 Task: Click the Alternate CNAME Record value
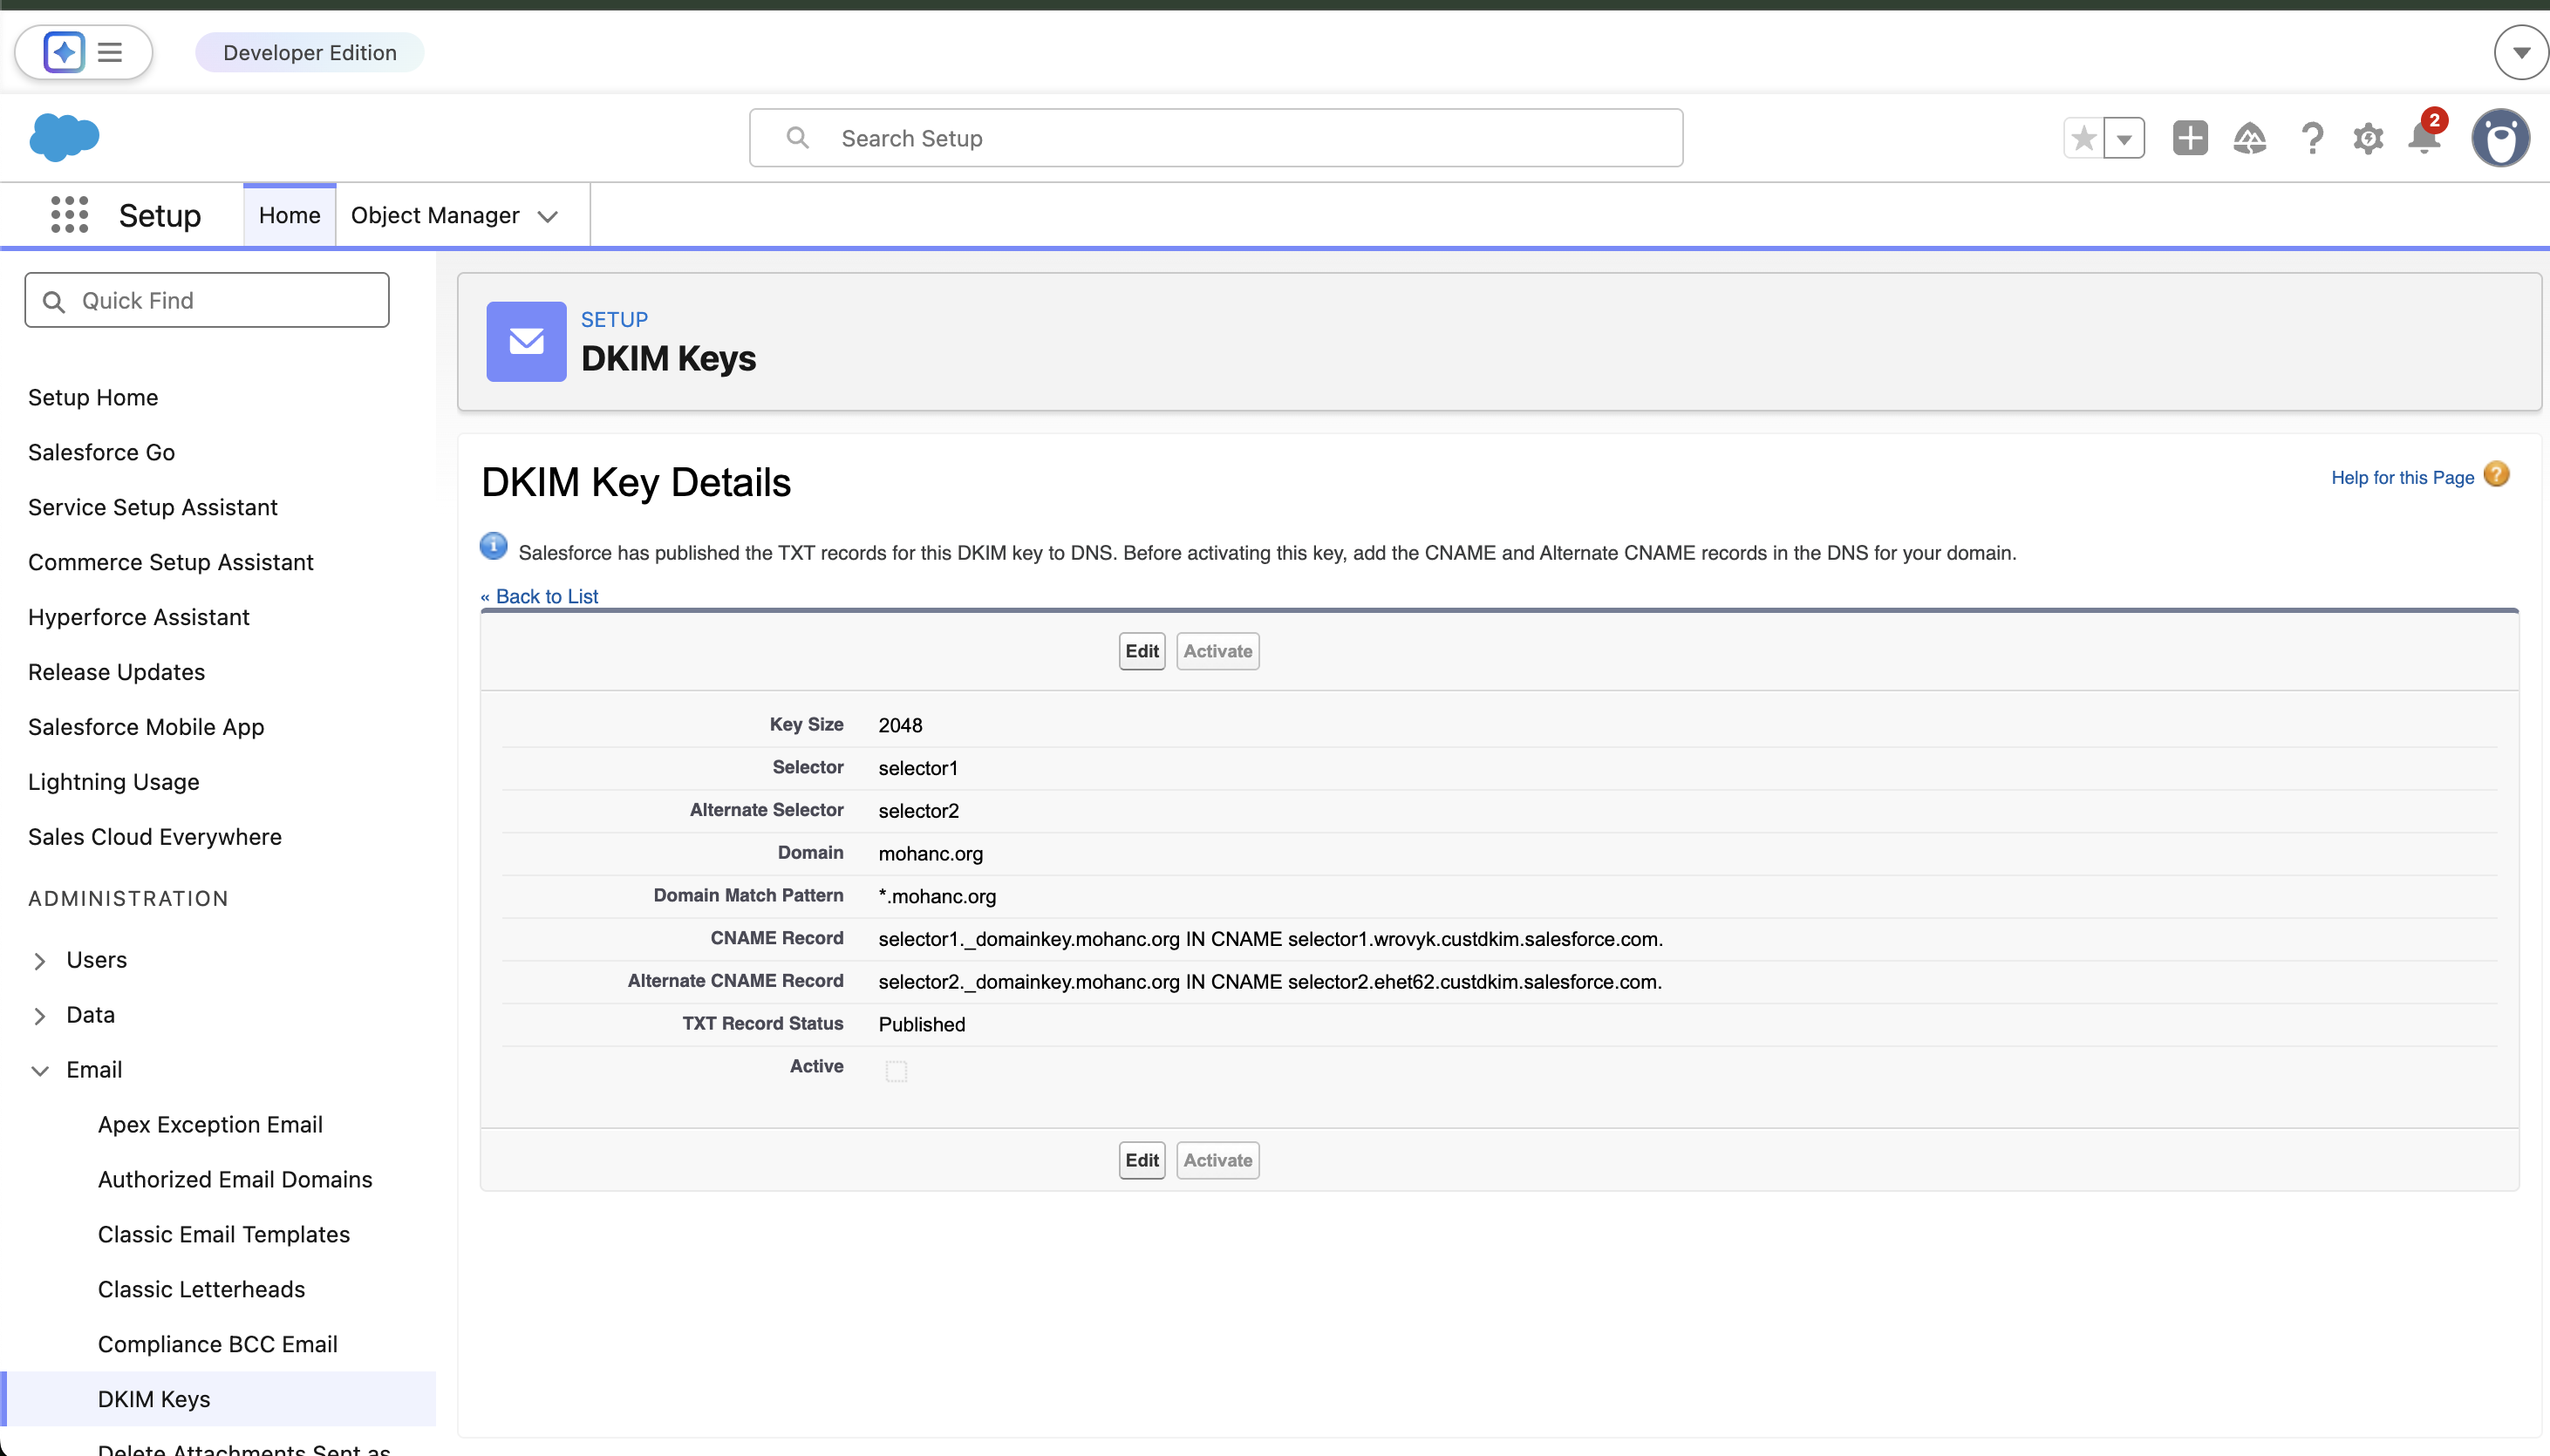1270,981
